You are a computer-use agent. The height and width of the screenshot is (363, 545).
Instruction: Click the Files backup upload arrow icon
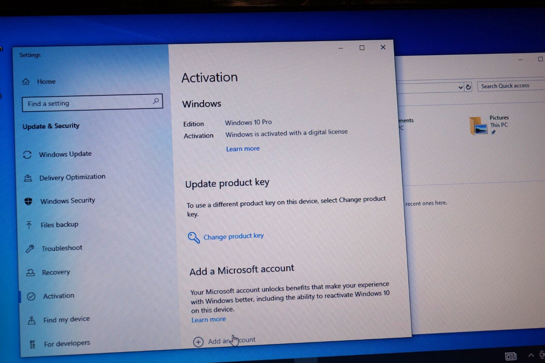tap(29, 225)
